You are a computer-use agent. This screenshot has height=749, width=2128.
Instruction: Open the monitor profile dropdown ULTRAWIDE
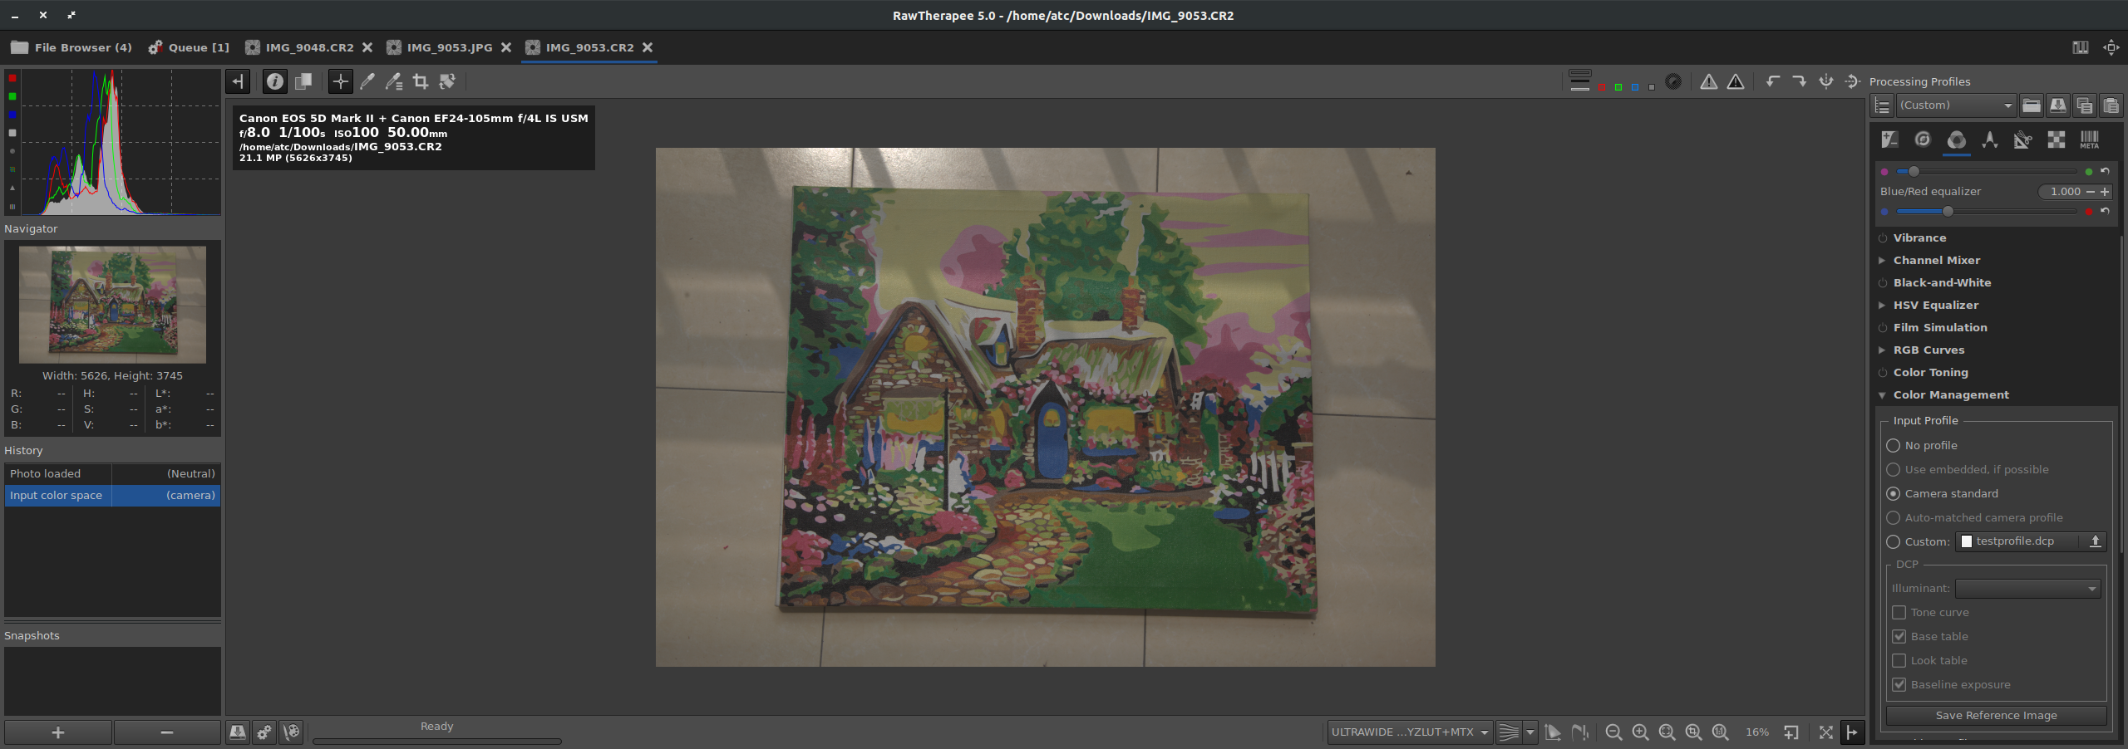(1410, 732)
